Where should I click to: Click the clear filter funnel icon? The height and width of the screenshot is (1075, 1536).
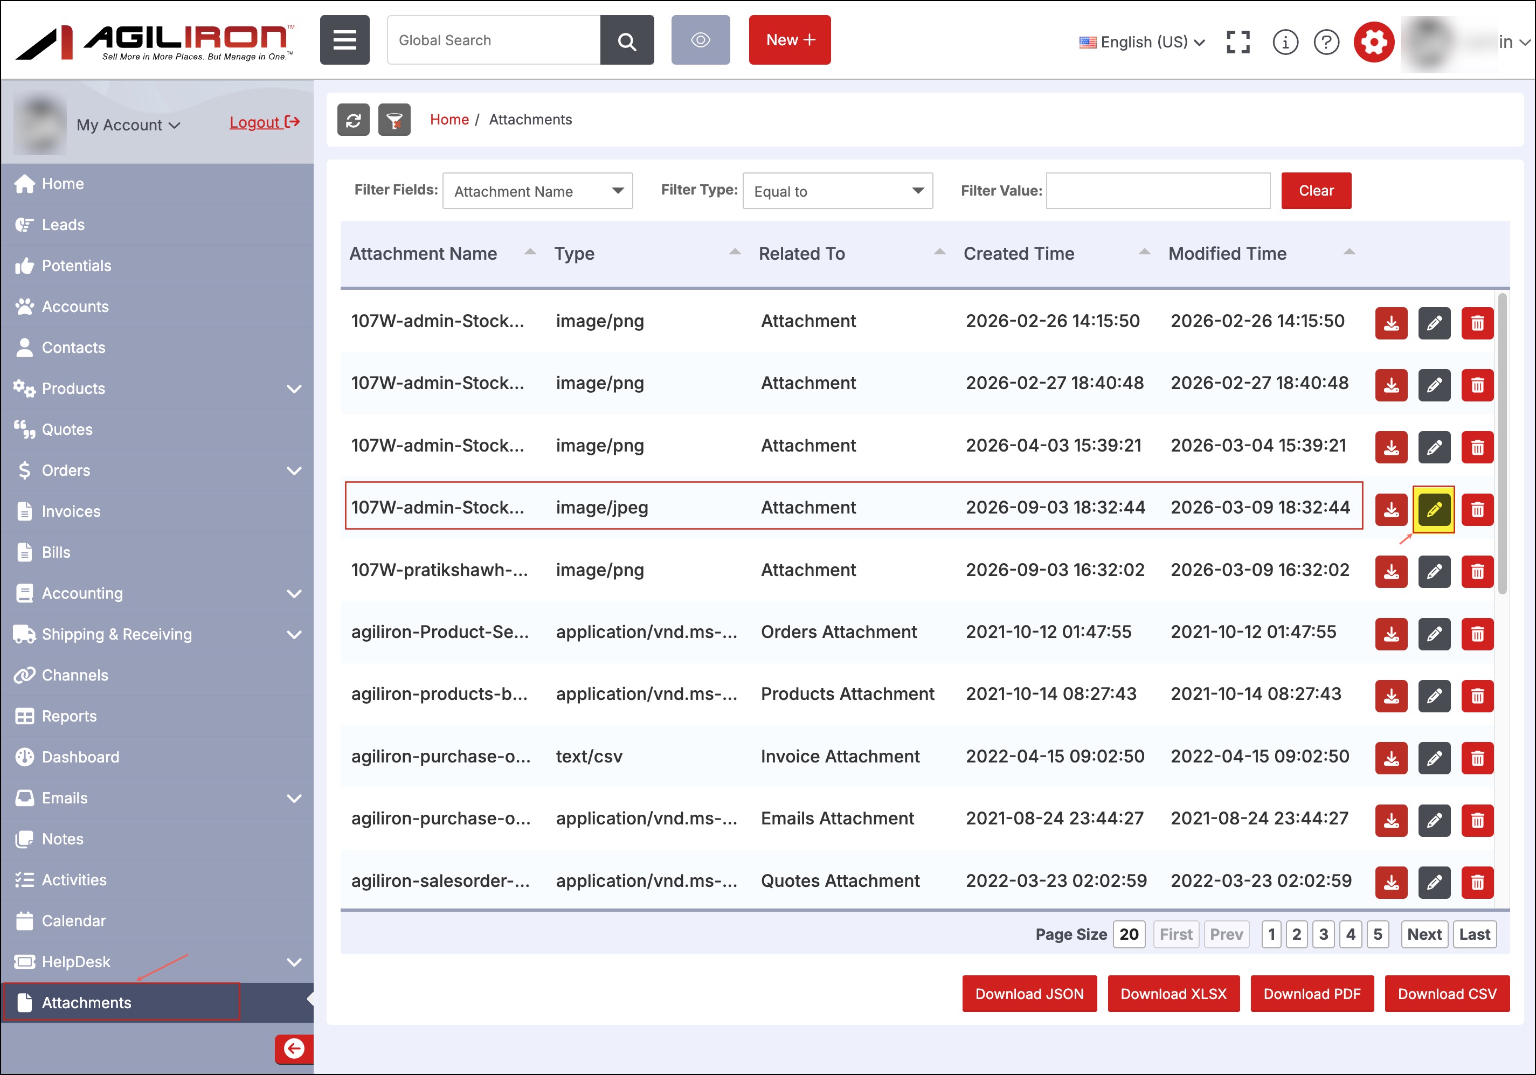[394, 120]
